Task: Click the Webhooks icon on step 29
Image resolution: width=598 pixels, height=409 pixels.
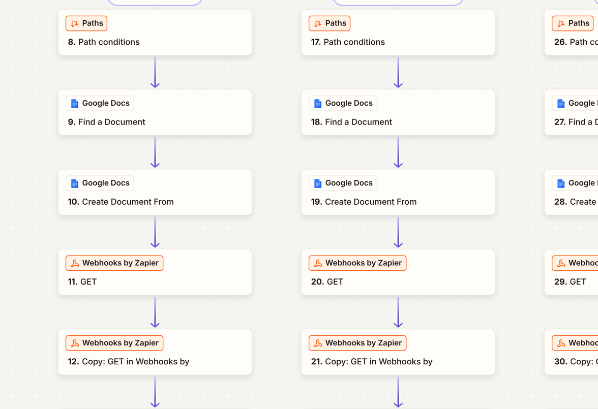Action: [560, 263]
